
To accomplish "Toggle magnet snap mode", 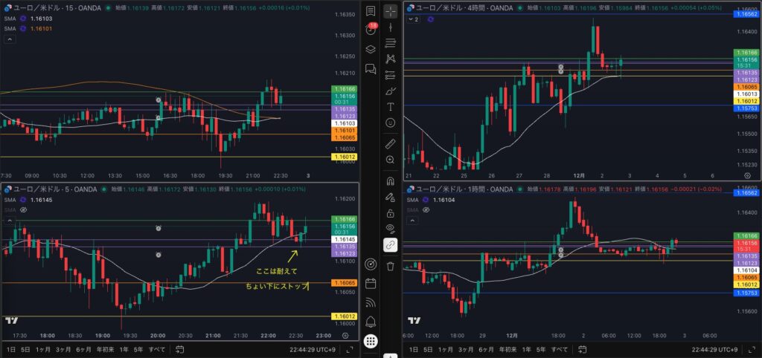I will [390, 180].
